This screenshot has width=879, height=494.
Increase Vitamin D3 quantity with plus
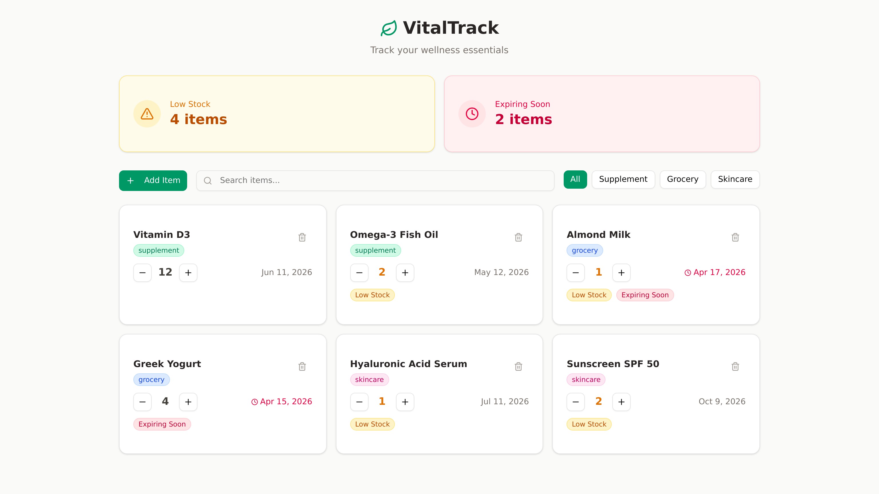(x=188, y=273)
